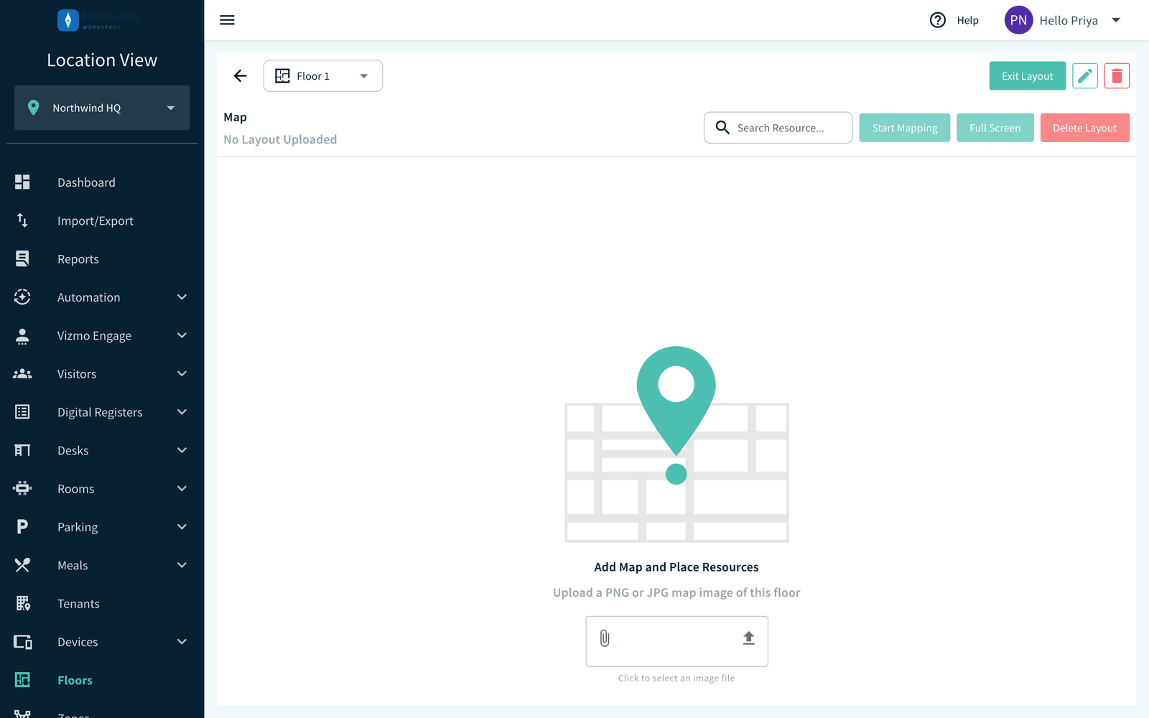Click the red trash delete icon
The width and height of the screenshot is (1149, 718).
1117,75
